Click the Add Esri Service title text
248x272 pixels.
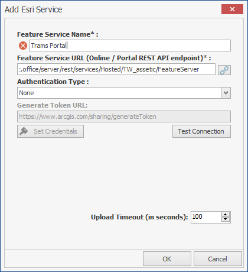(x=33, y=9)
